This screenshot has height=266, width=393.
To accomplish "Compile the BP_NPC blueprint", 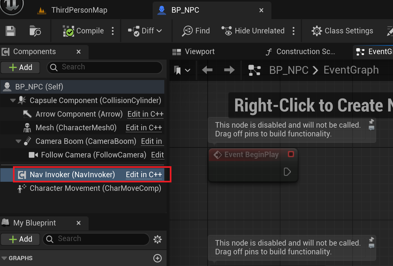I will pyautogui.click(x=83, y=31).
